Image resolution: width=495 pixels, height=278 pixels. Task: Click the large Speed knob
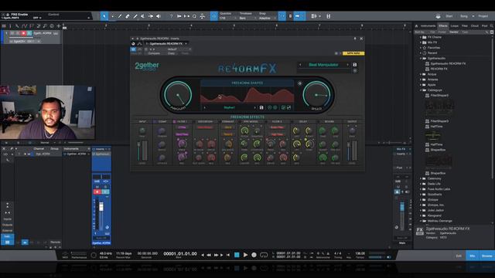coord(316,95)
